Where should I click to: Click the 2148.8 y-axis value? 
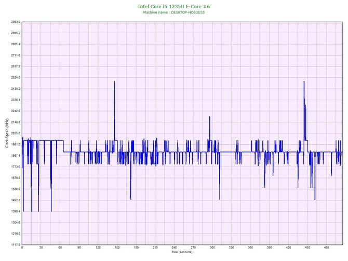pos(16,122)
